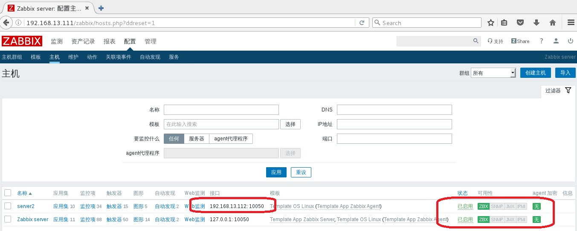
Task: Switch to the 维护 submenu
Action: pyautogui.click(x=73, y=57)
